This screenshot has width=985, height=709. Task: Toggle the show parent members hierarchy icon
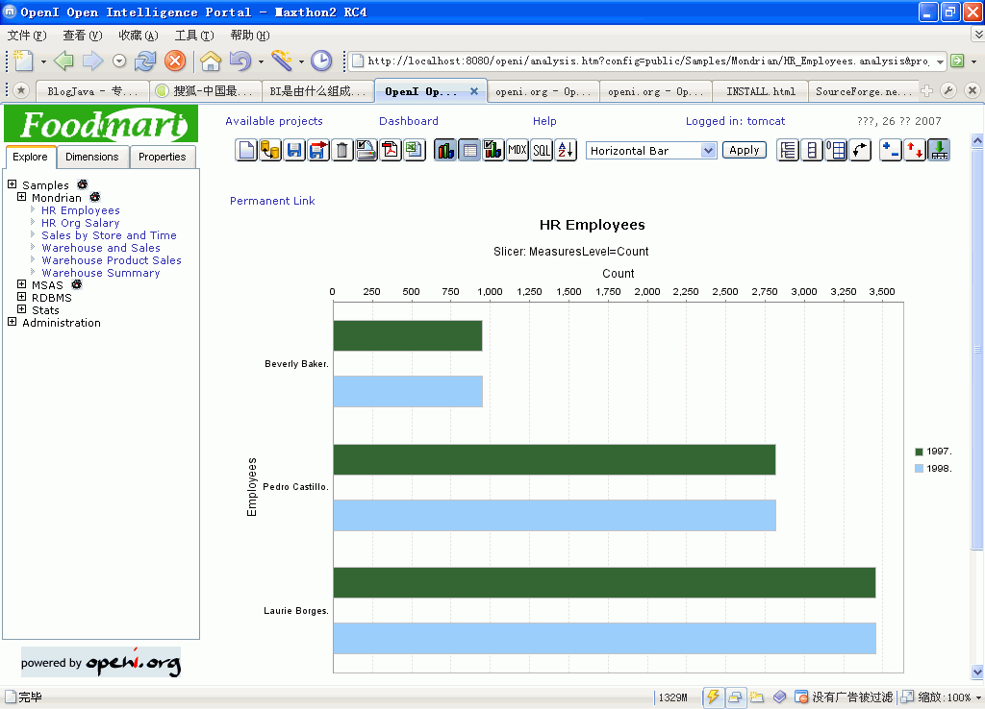point(788,151)
